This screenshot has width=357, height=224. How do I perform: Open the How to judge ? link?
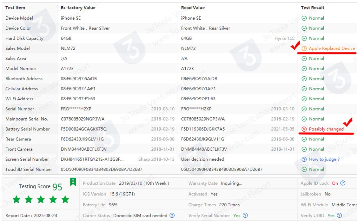pyautogui.click(x=324, y=159)
